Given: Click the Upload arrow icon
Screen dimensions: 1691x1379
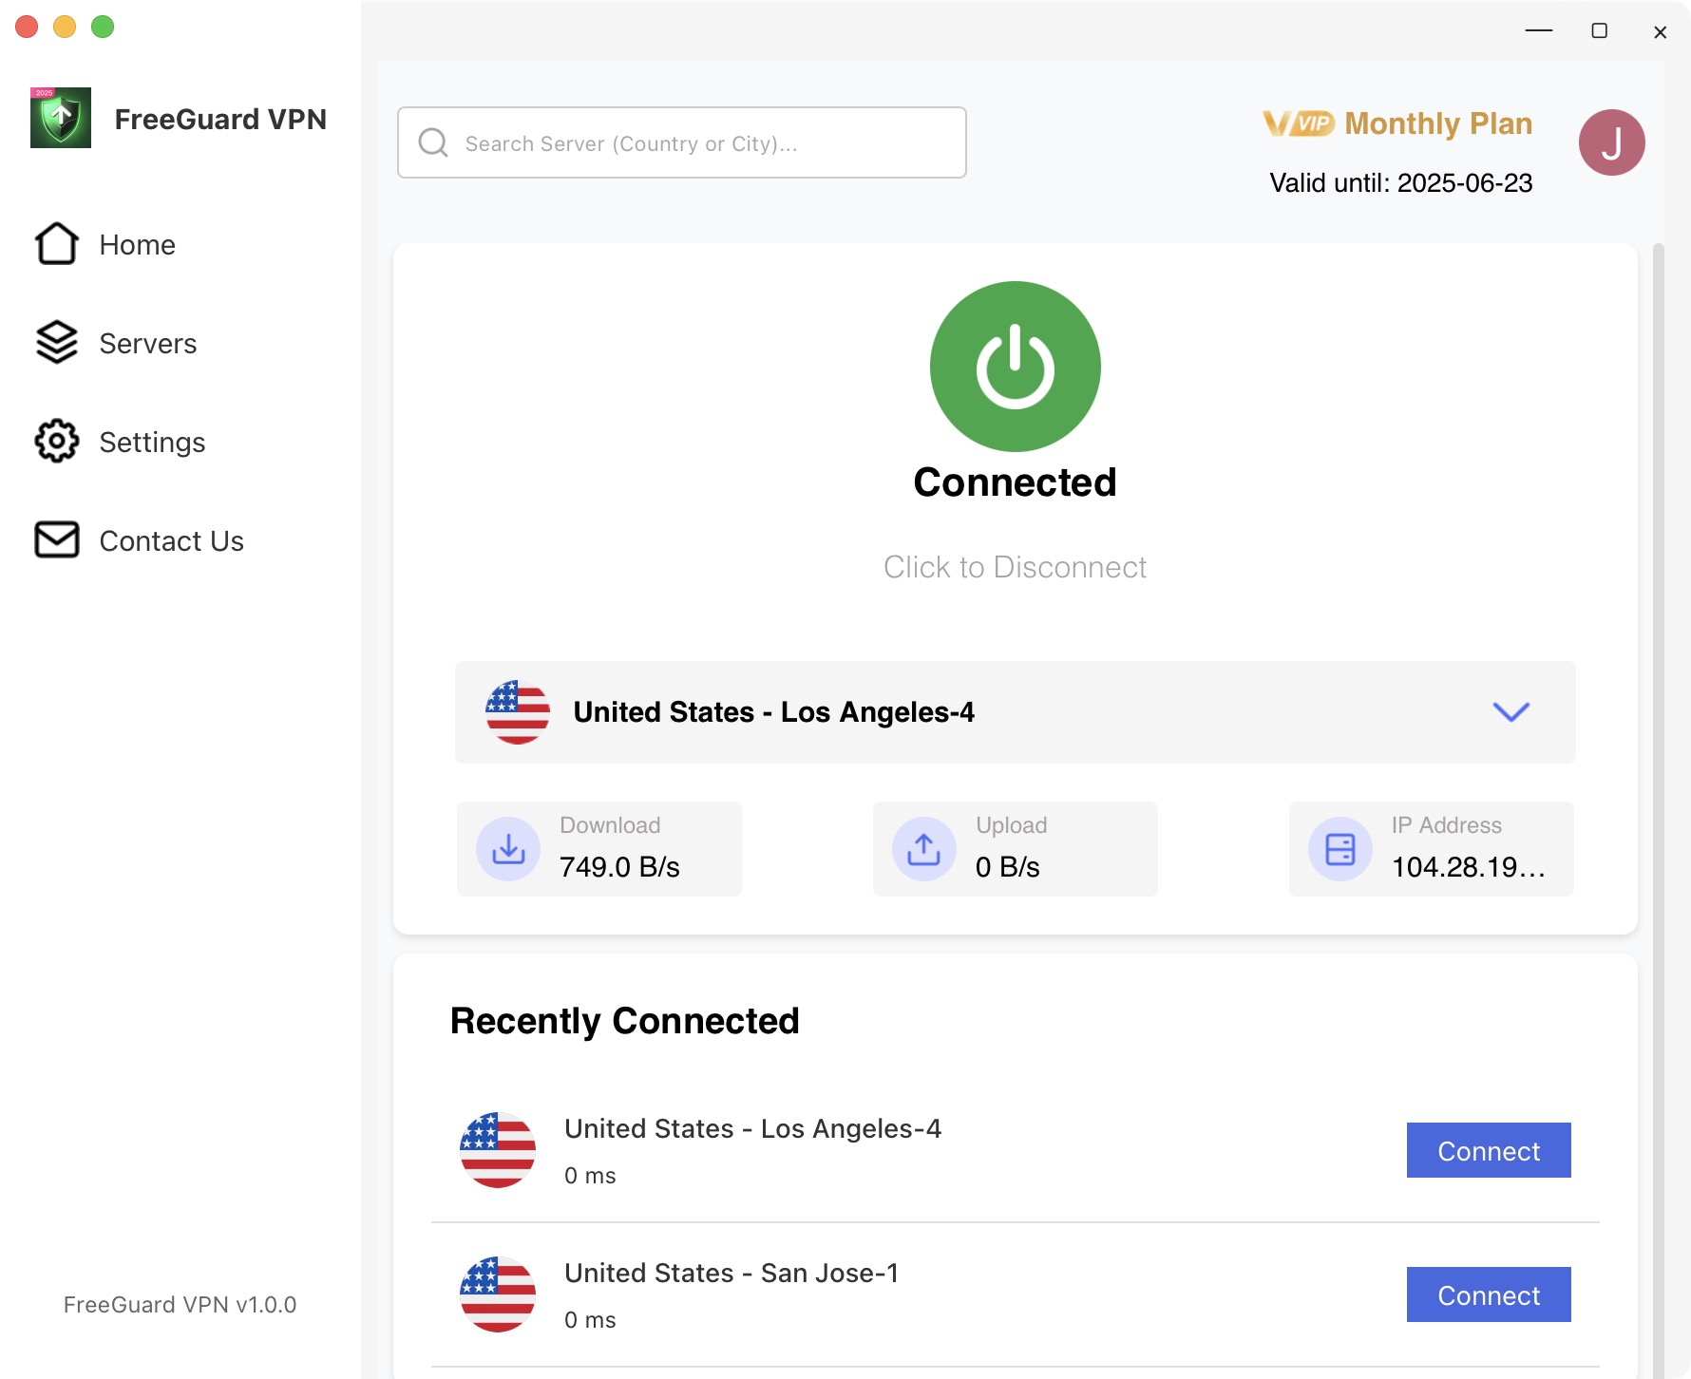Looking at the screenshot, I should pos(924,849).
